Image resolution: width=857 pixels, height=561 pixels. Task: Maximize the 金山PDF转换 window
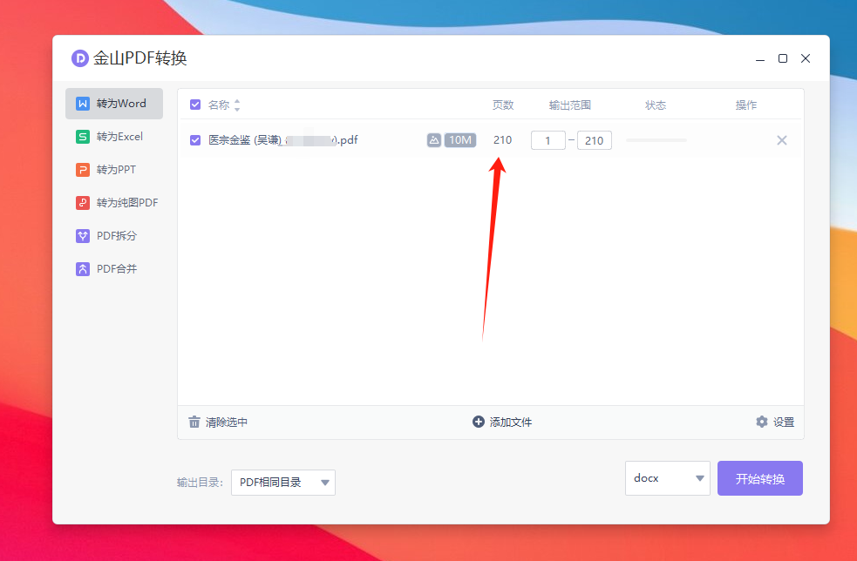point(783,58)
